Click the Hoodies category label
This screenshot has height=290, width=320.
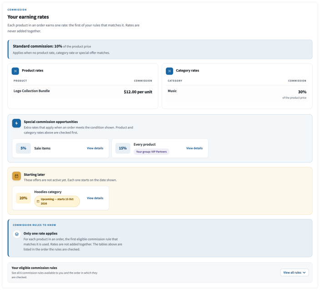48,192
